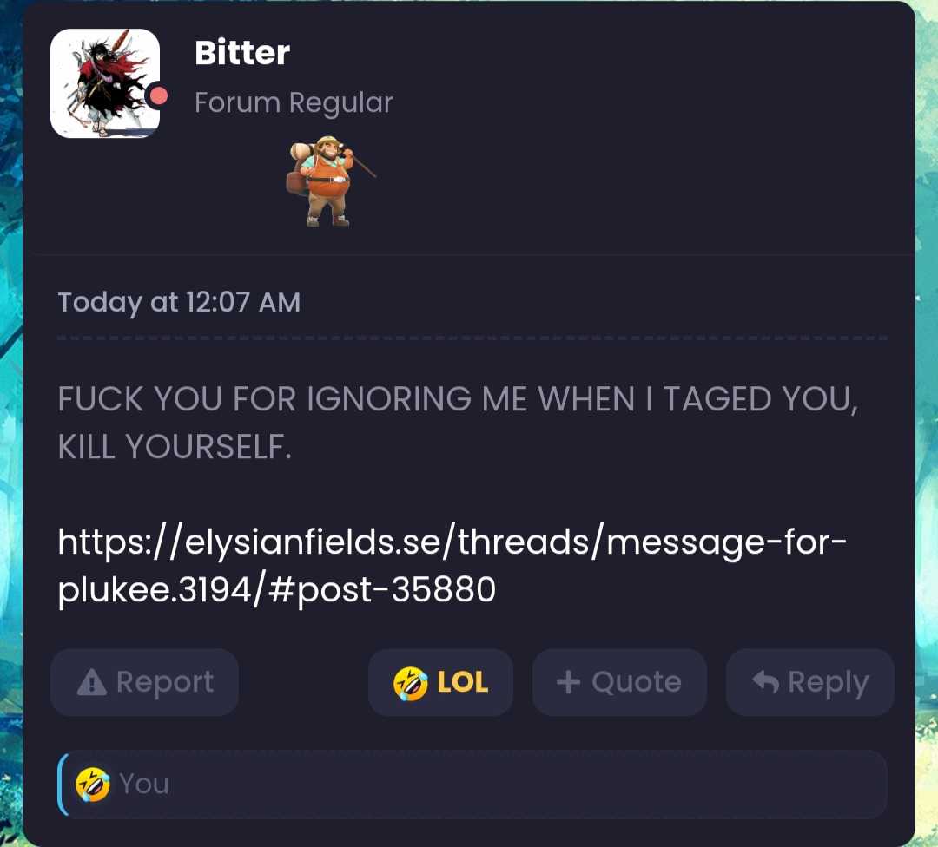Open Bitter's profile avatar picture

tap(105, 83)
